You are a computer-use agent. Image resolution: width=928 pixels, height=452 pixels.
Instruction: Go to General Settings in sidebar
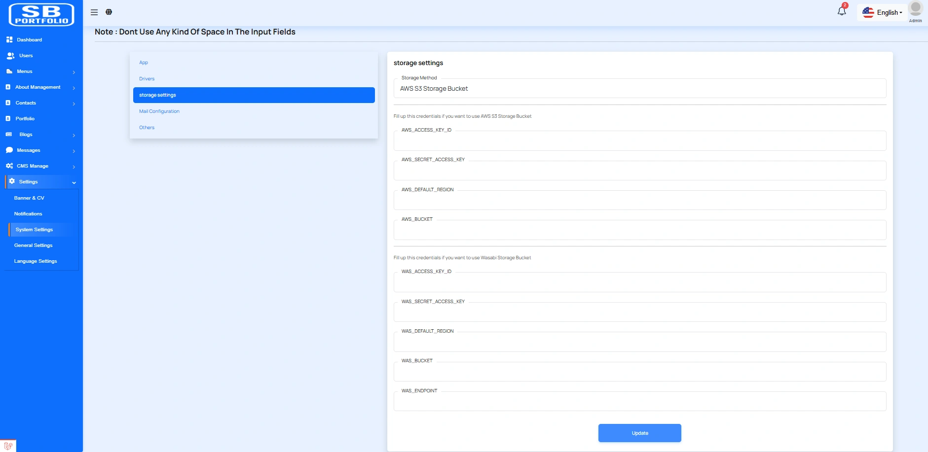33,245
